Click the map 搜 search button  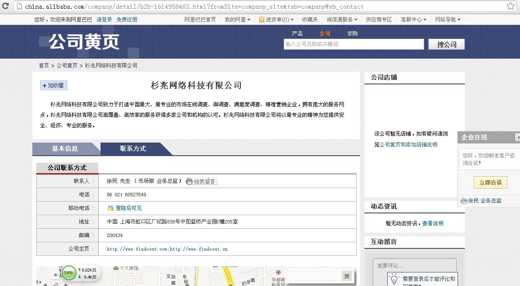(x=347, y=276)
